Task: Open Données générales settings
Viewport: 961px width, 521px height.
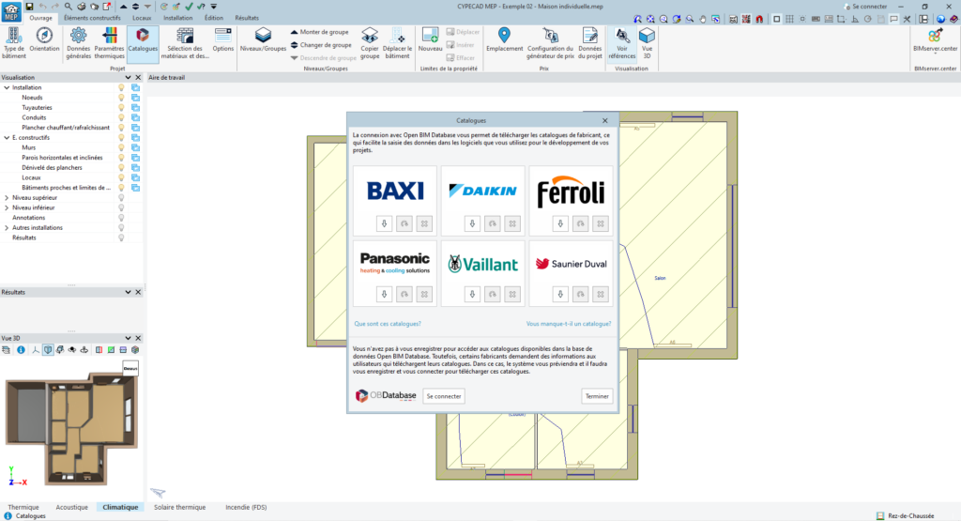Action: [x=79, y=43]
